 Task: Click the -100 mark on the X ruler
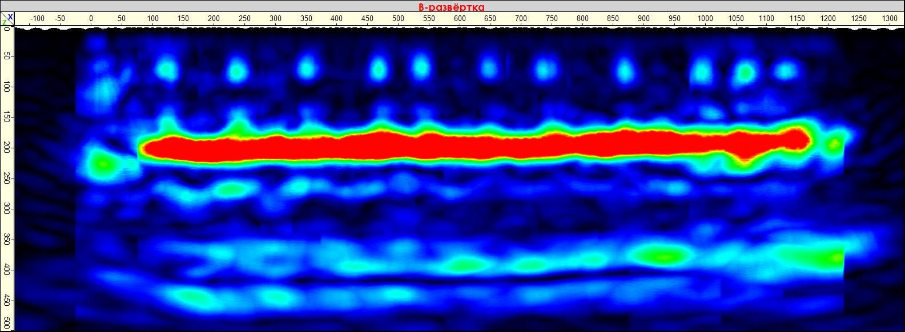coord(37,19)
